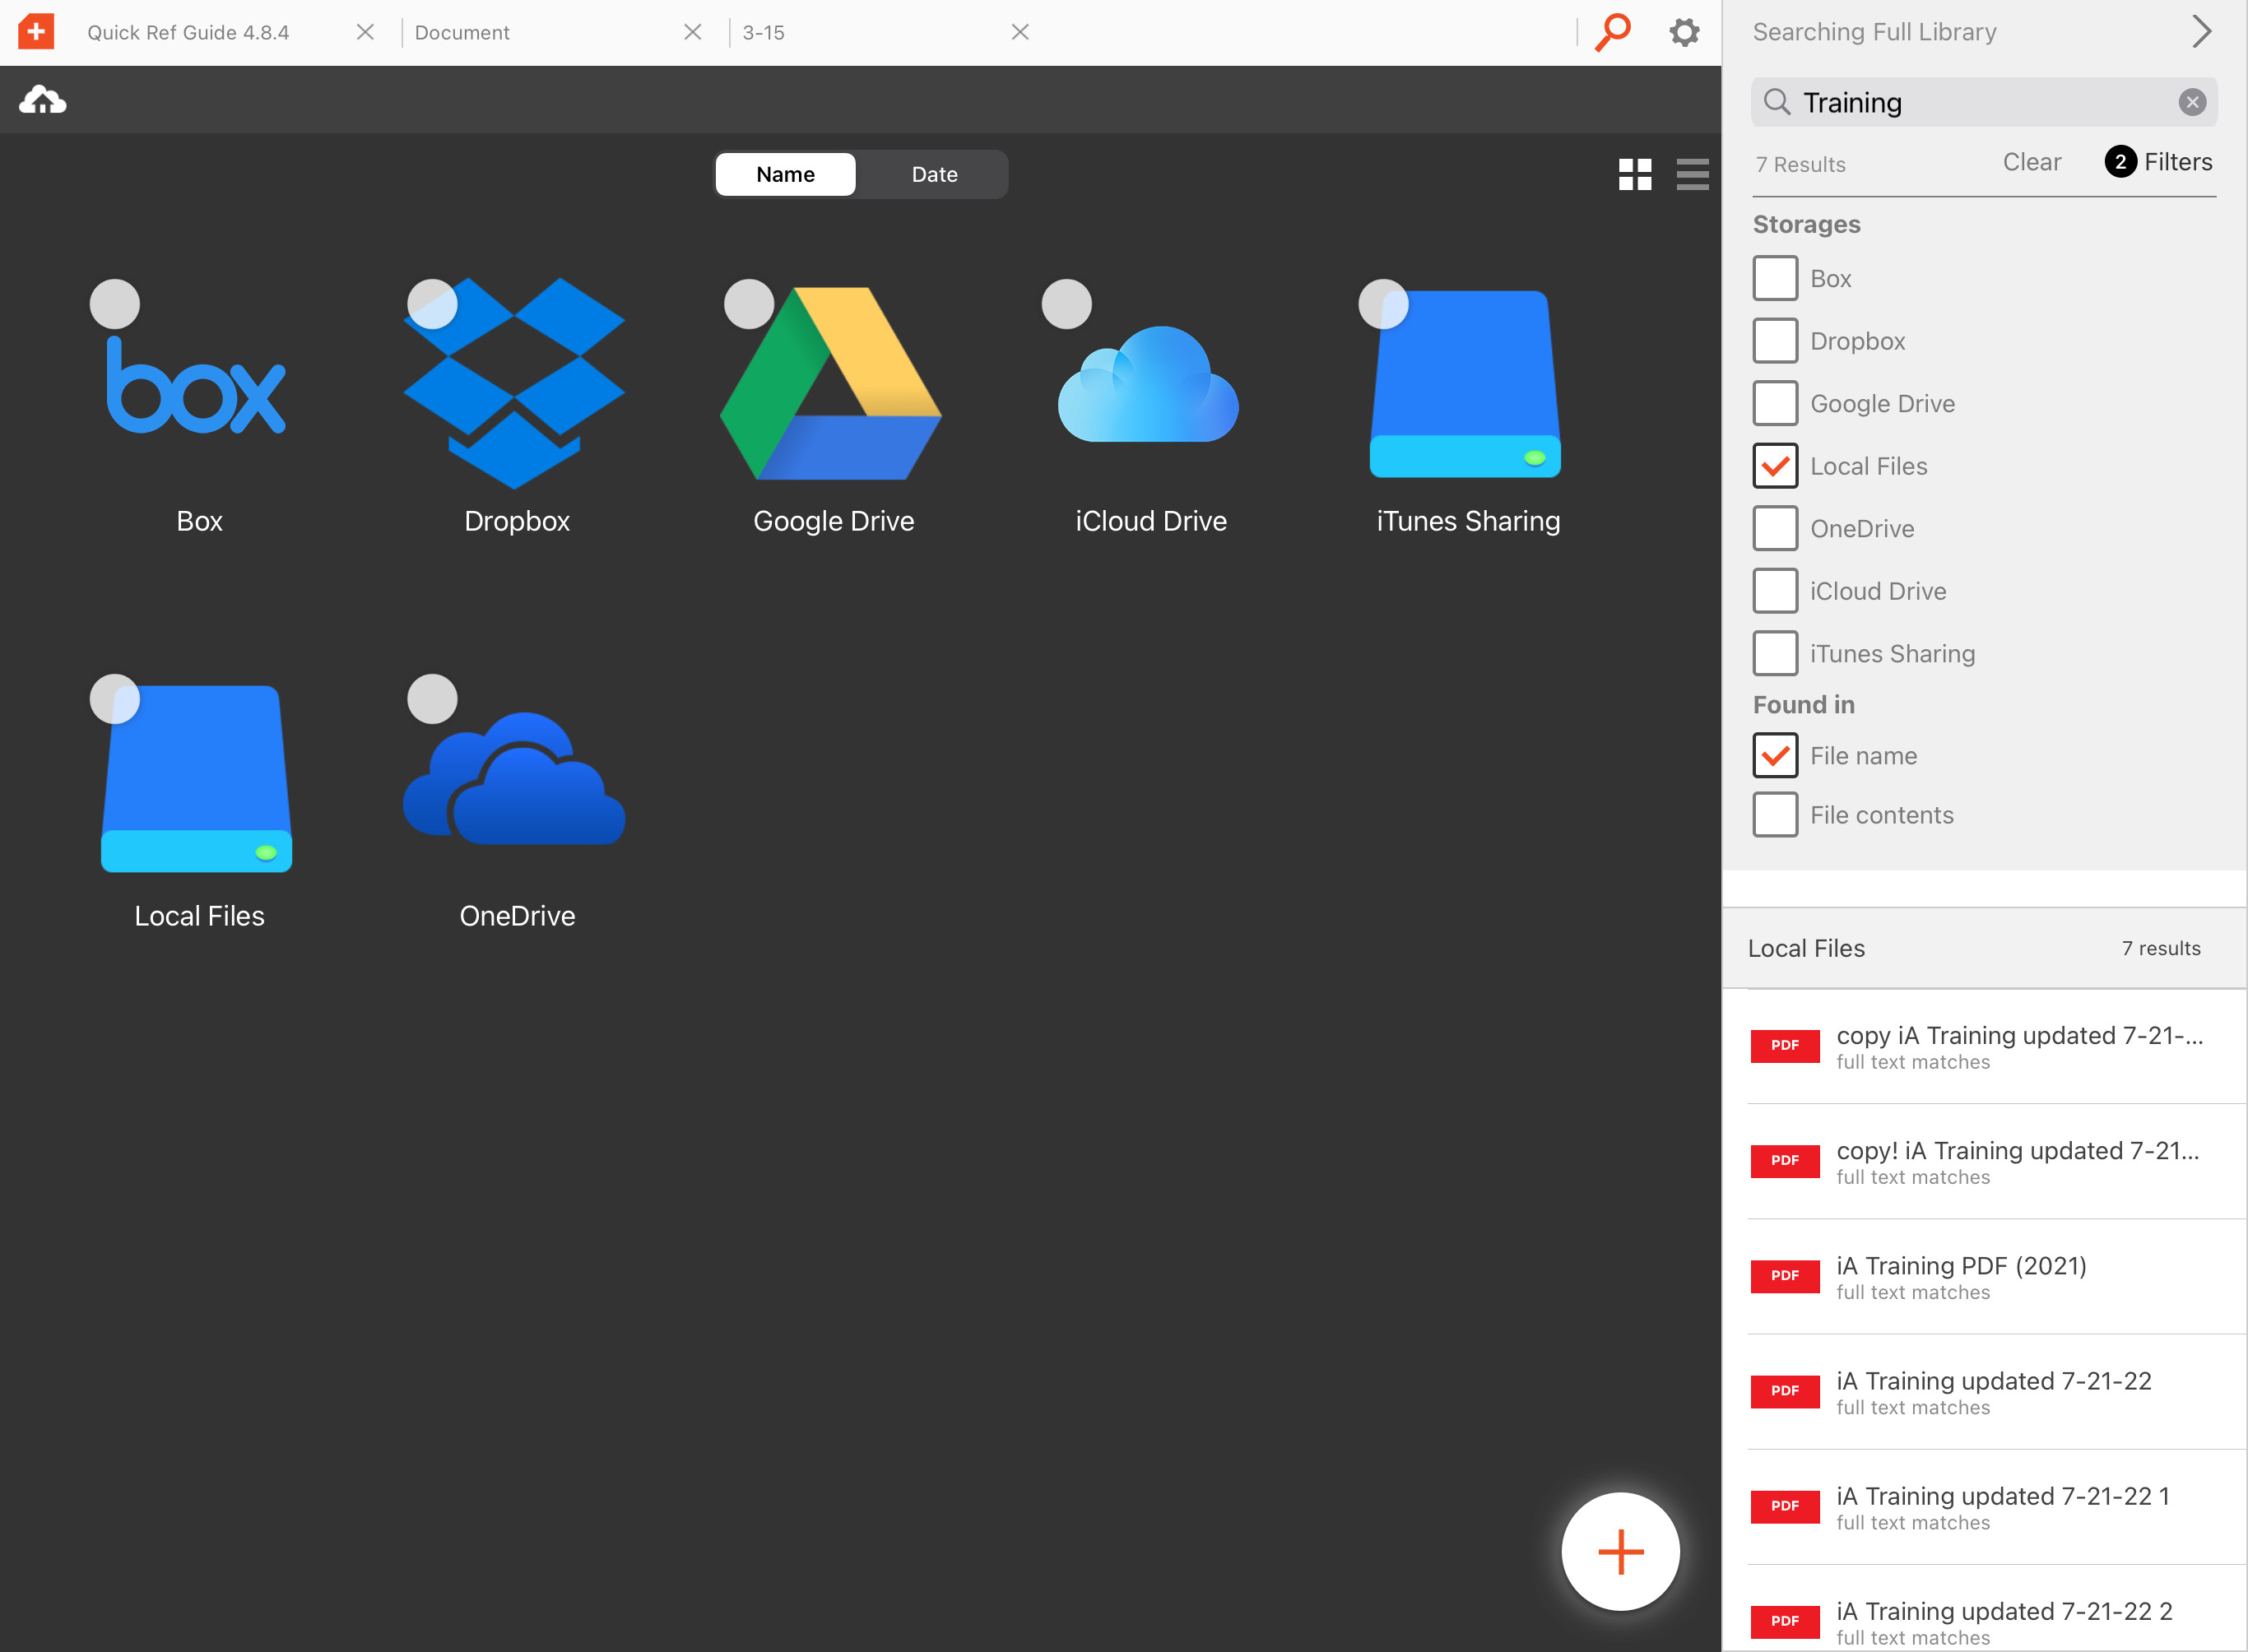Click the cloud upload icon

click(43, 100)
